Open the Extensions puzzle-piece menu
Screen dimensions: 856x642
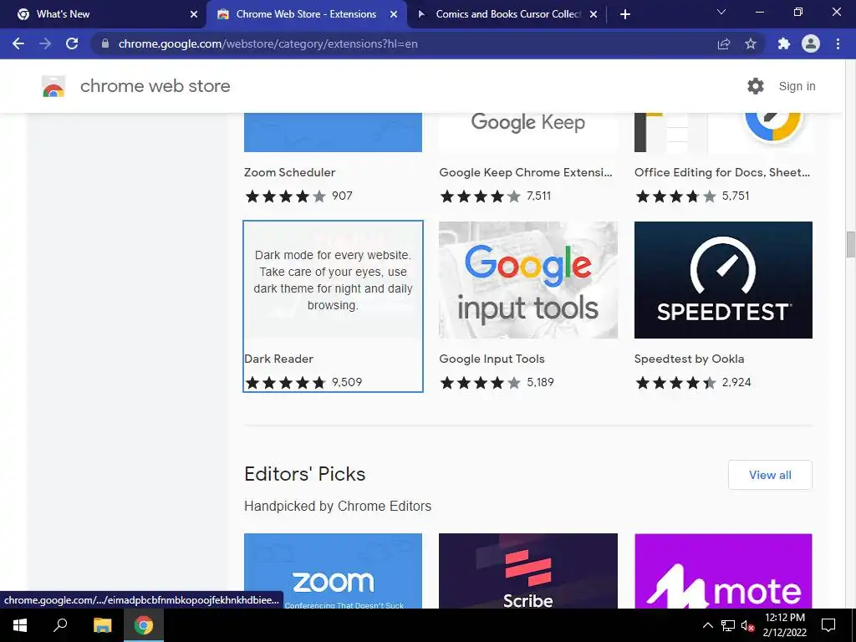[x=784, y=43]
